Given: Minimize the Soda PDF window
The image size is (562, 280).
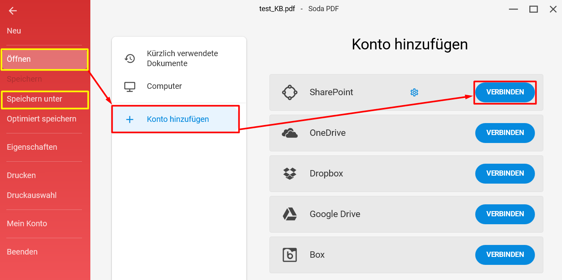Looking at the screenshot, I should pyautogui.click(x=513, y=9).
